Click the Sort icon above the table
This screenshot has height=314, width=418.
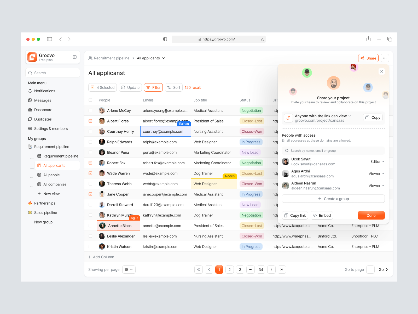(x=170, y=87)
